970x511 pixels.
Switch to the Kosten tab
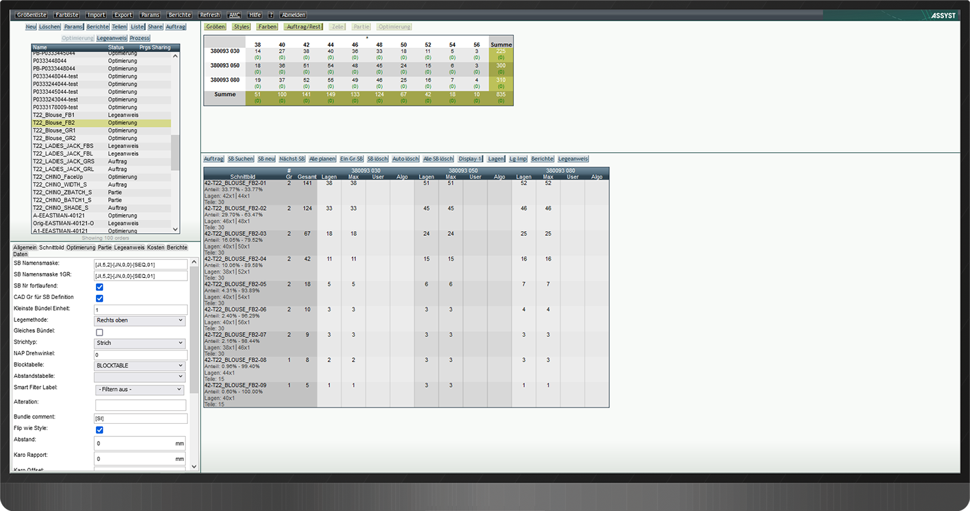click(156, 247)
